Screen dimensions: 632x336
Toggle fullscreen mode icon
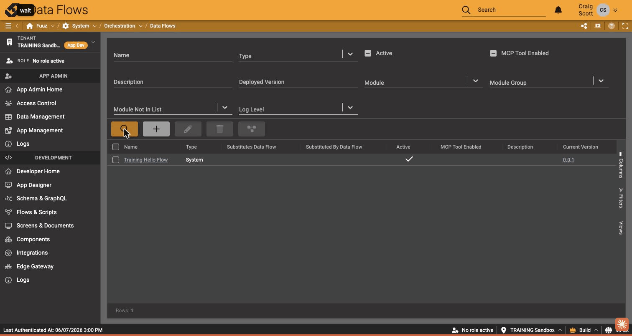(x=625, y=26)
